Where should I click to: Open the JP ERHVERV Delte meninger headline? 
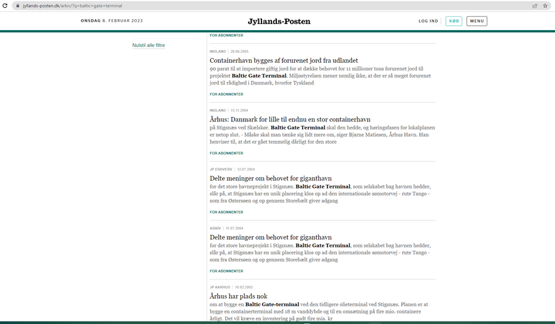tap(271, 179)
